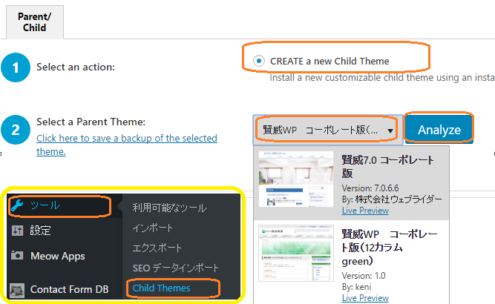Open Child Themes from tools submenu
This screenshot has height=304, width=495.
pyautogui.click(x=162, y=288)
